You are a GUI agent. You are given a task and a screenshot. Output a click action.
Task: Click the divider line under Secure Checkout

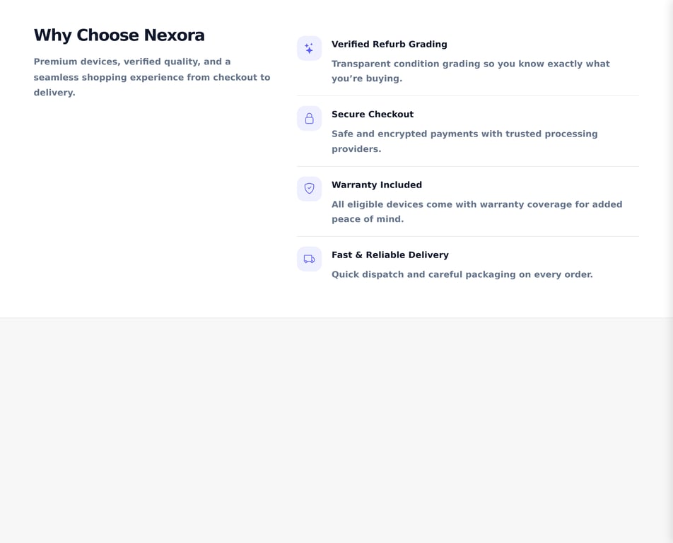coord(467,166)
